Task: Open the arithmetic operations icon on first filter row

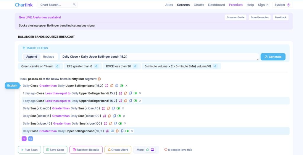Action: pyautogui.click(x=107, y=86)
